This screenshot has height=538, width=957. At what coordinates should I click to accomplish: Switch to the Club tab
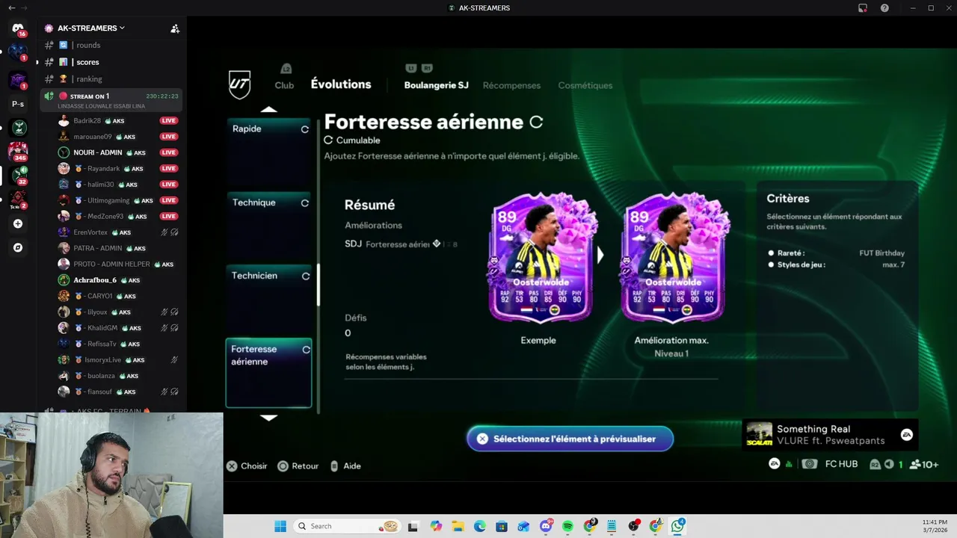[284, 85]
